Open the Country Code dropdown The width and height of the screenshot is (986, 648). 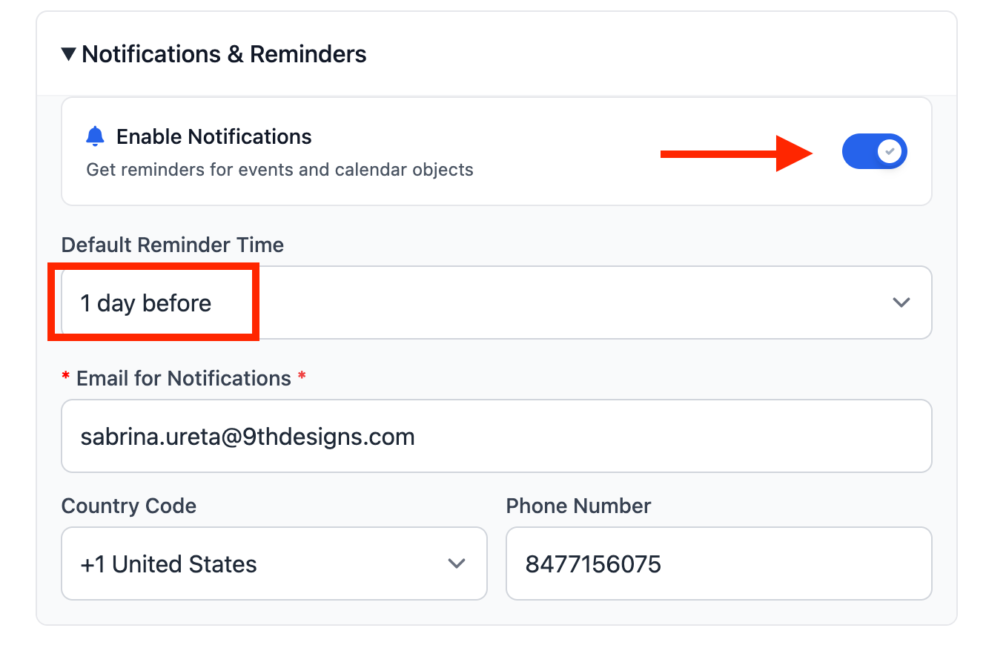(274, 563)
